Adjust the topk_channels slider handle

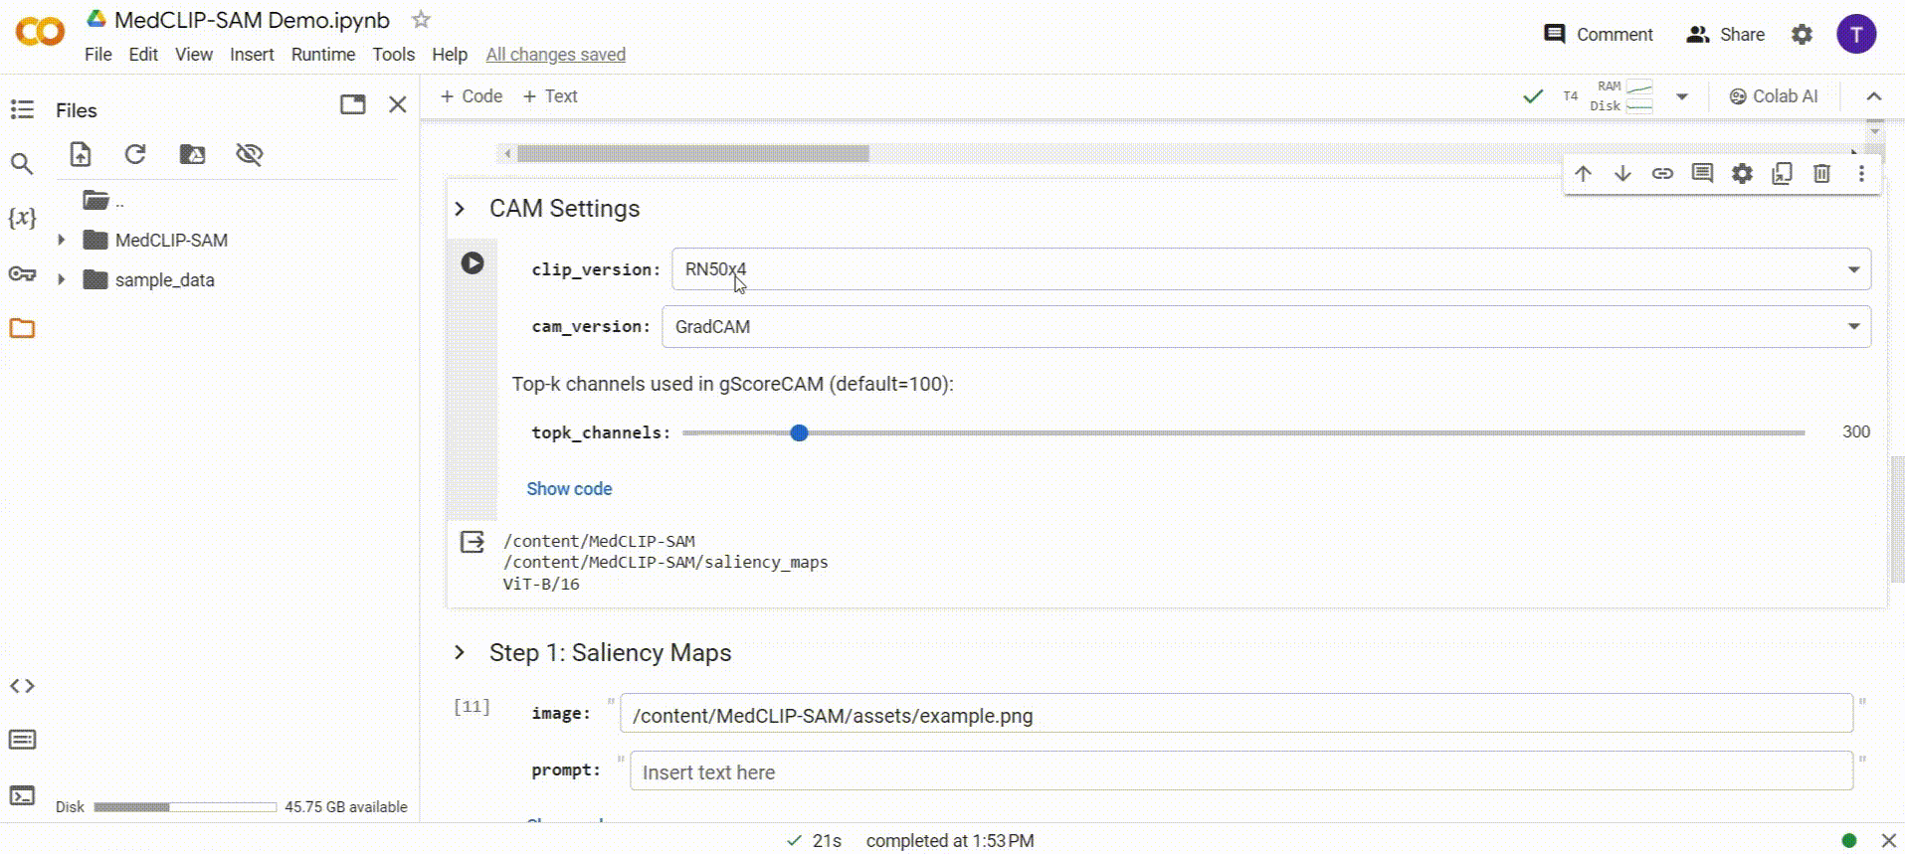799,432
